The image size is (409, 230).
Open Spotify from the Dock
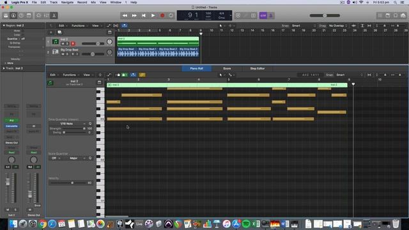246,224
